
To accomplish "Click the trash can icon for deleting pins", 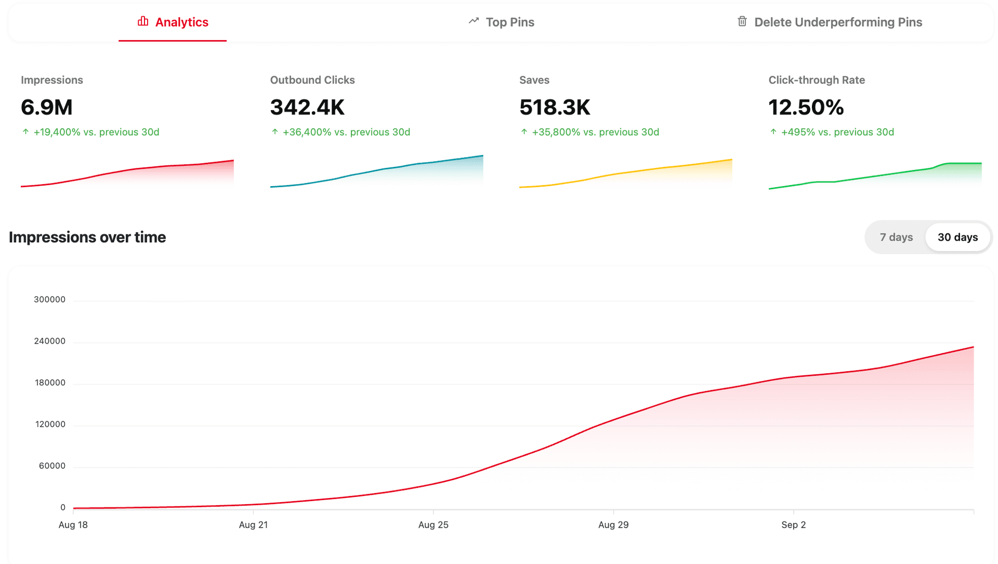I will pyautogui.click(x=742, y=21).
